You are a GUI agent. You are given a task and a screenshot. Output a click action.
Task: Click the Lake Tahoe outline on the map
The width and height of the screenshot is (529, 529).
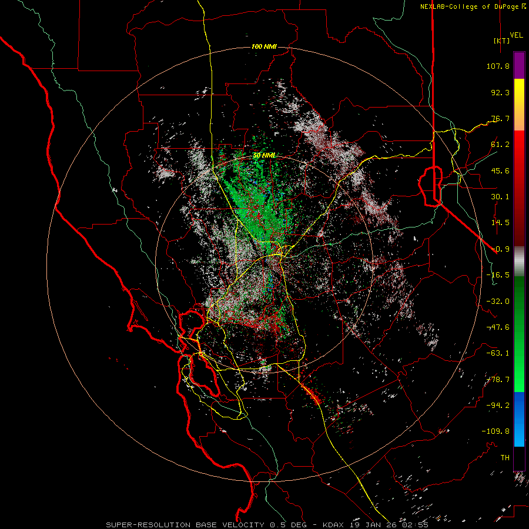430,186
